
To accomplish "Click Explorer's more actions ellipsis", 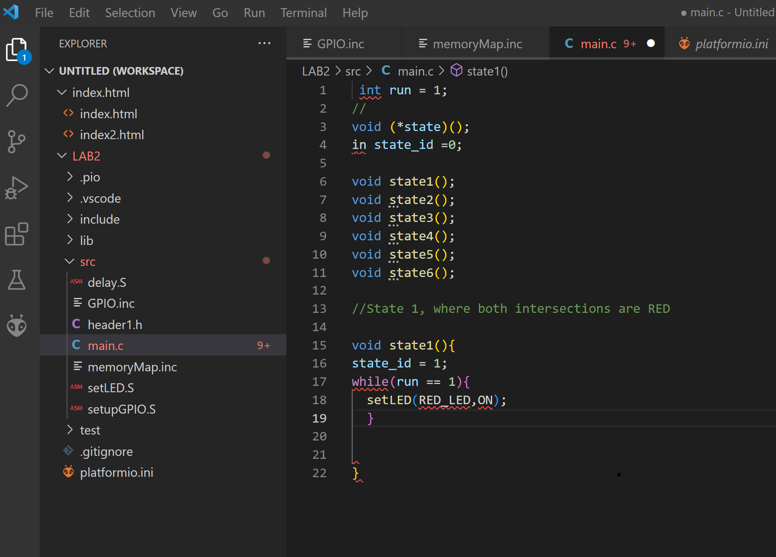I will coord(264,44).
